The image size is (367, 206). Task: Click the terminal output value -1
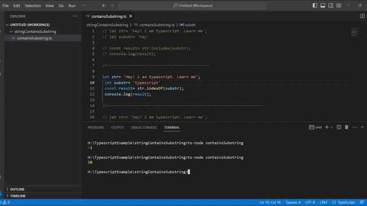[90, 148]
